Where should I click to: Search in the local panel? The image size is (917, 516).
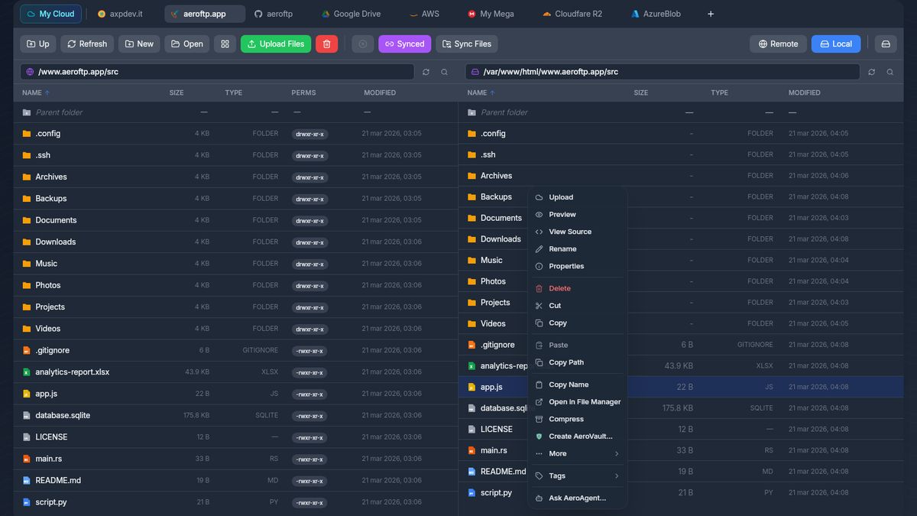(889, 72)
